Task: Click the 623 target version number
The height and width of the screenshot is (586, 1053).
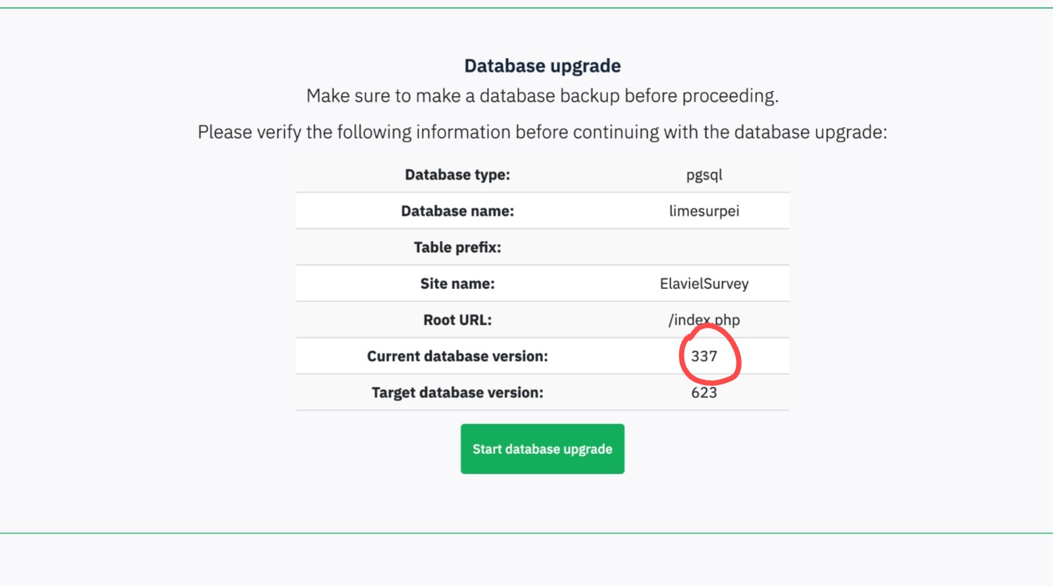Action: pos(704,393)
